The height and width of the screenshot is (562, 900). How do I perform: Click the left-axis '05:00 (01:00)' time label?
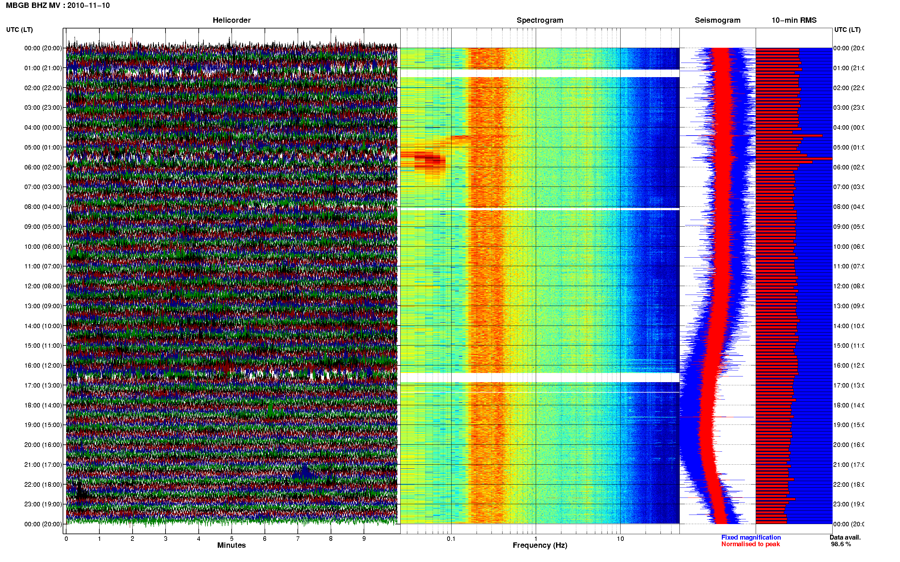click(43, 147)
